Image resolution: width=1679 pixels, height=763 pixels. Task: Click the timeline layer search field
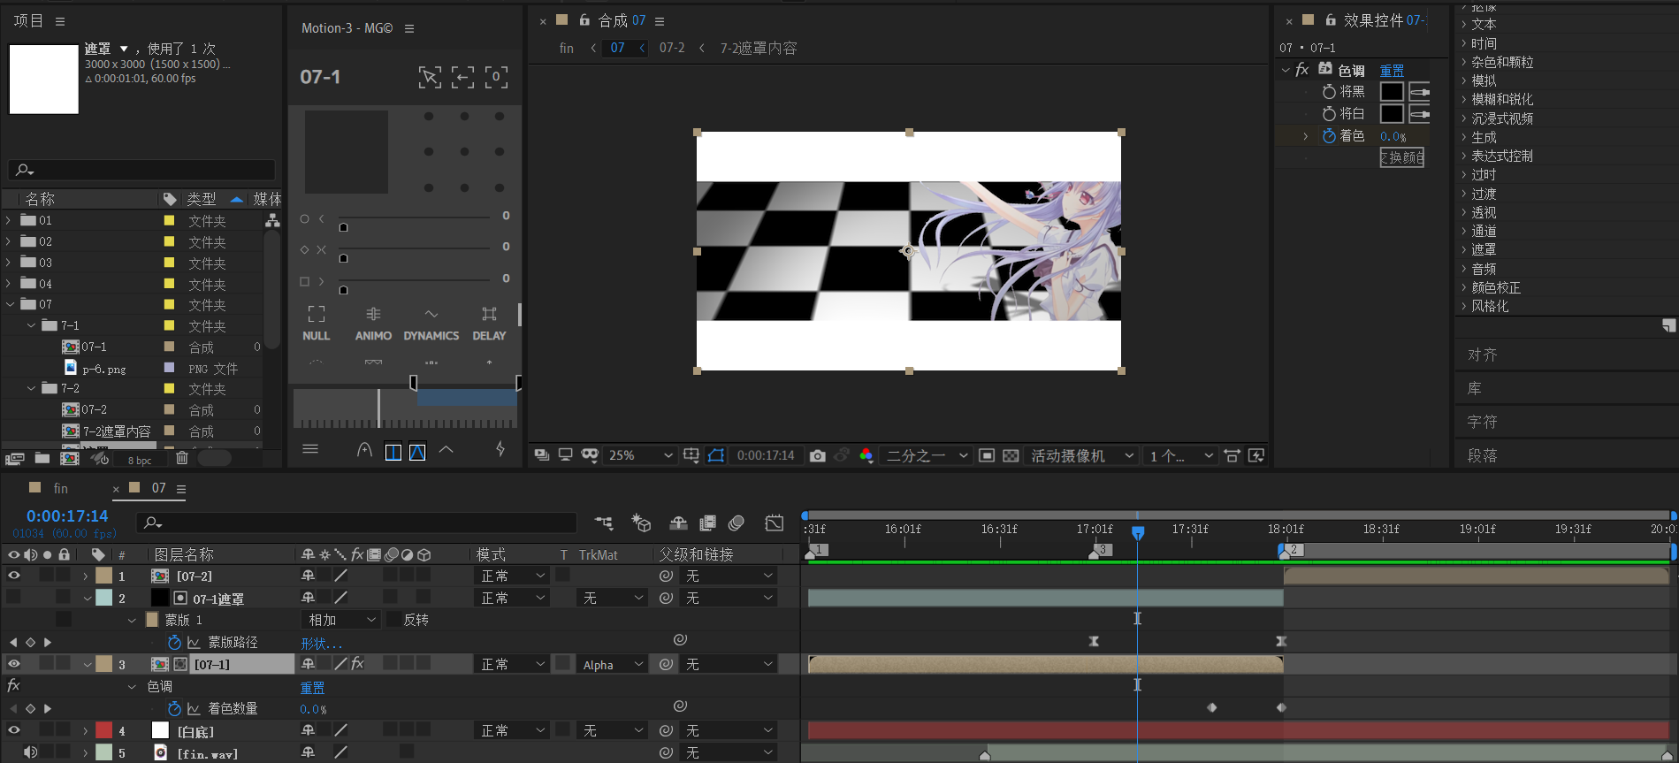[356, 523]
